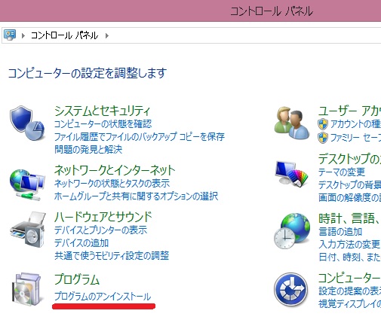Image resolution: width=381 pixels, height=335 pixels.
Task: Open ハードウェアとサウンド category heading
Action: click(103, 217)
